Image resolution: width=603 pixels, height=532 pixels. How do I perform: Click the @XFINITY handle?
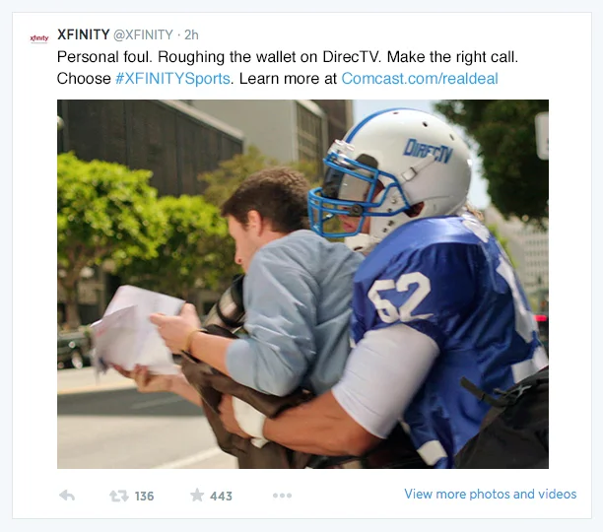(144, 35)
